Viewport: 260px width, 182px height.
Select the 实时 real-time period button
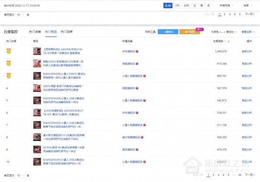pyautogui.click(x=168, y=6)
